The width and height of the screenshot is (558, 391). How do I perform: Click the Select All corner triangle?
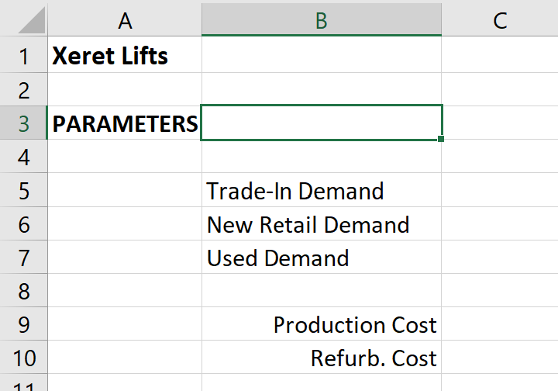[x=31, y=21]
